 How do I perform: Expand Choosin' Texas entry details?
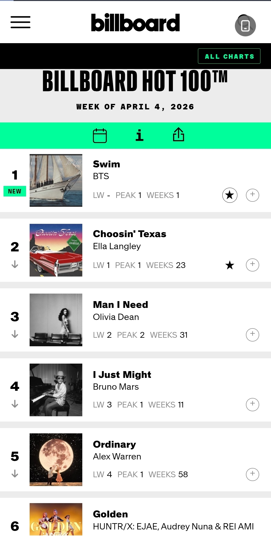pos(252,265)
